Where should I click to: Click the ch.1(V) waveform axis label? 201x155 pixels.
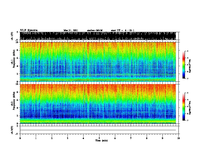coord(12,36)
